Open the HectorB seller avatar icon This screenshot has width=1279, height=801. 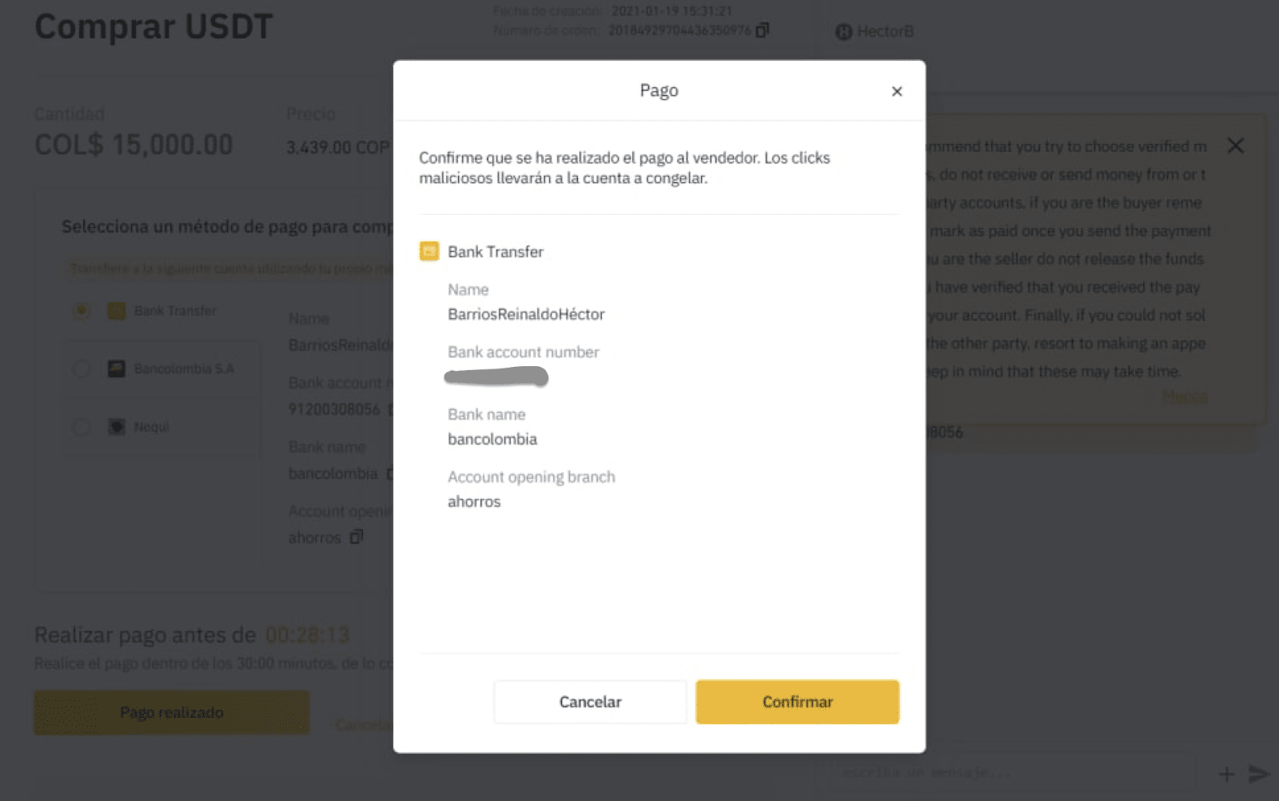pyautogui.click(x=843, y=32)
